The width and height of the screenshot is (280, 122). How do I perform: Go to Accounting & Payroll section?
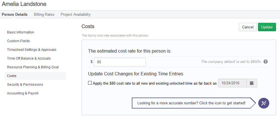pos(23,93)
